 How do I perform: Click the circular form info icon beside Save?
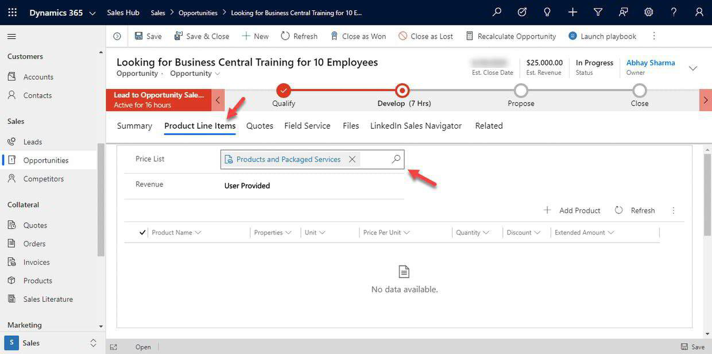click(117, 36)
